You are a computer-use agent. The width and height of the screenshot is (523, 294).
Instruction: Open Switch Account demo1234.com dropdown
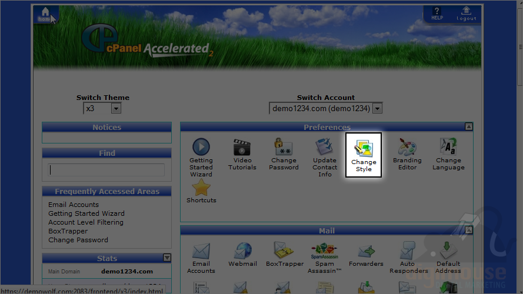(325, 108)
